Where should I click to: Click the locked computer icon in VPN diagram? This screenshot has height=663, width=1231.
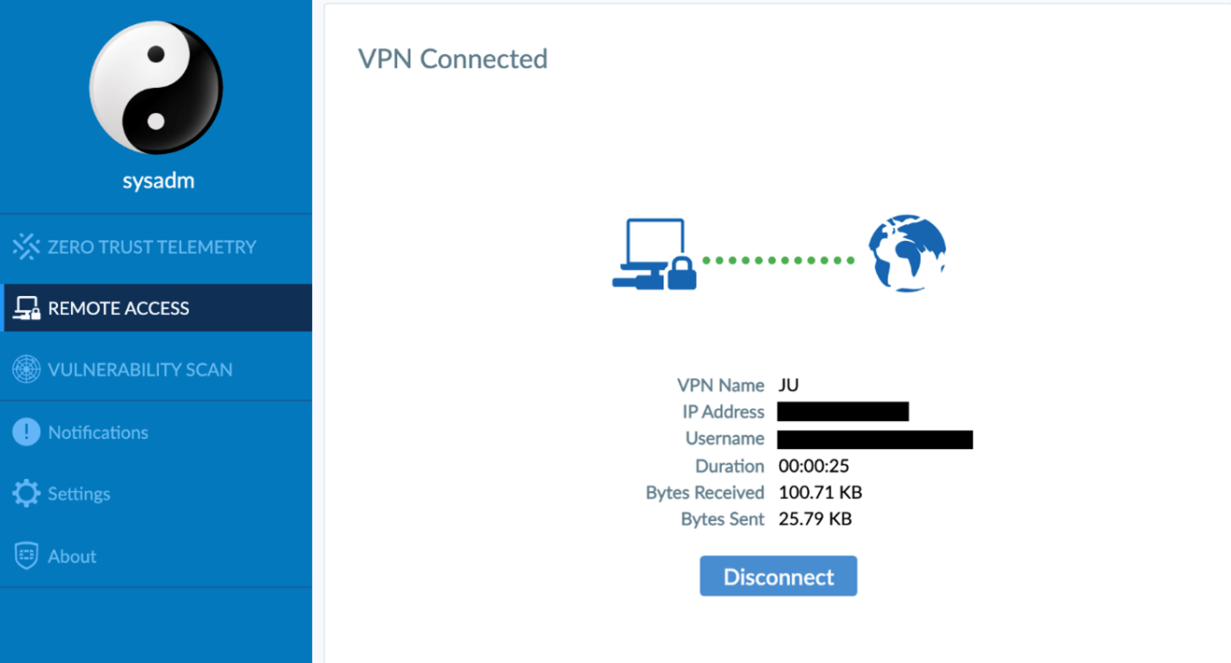(x=654, y=255)
